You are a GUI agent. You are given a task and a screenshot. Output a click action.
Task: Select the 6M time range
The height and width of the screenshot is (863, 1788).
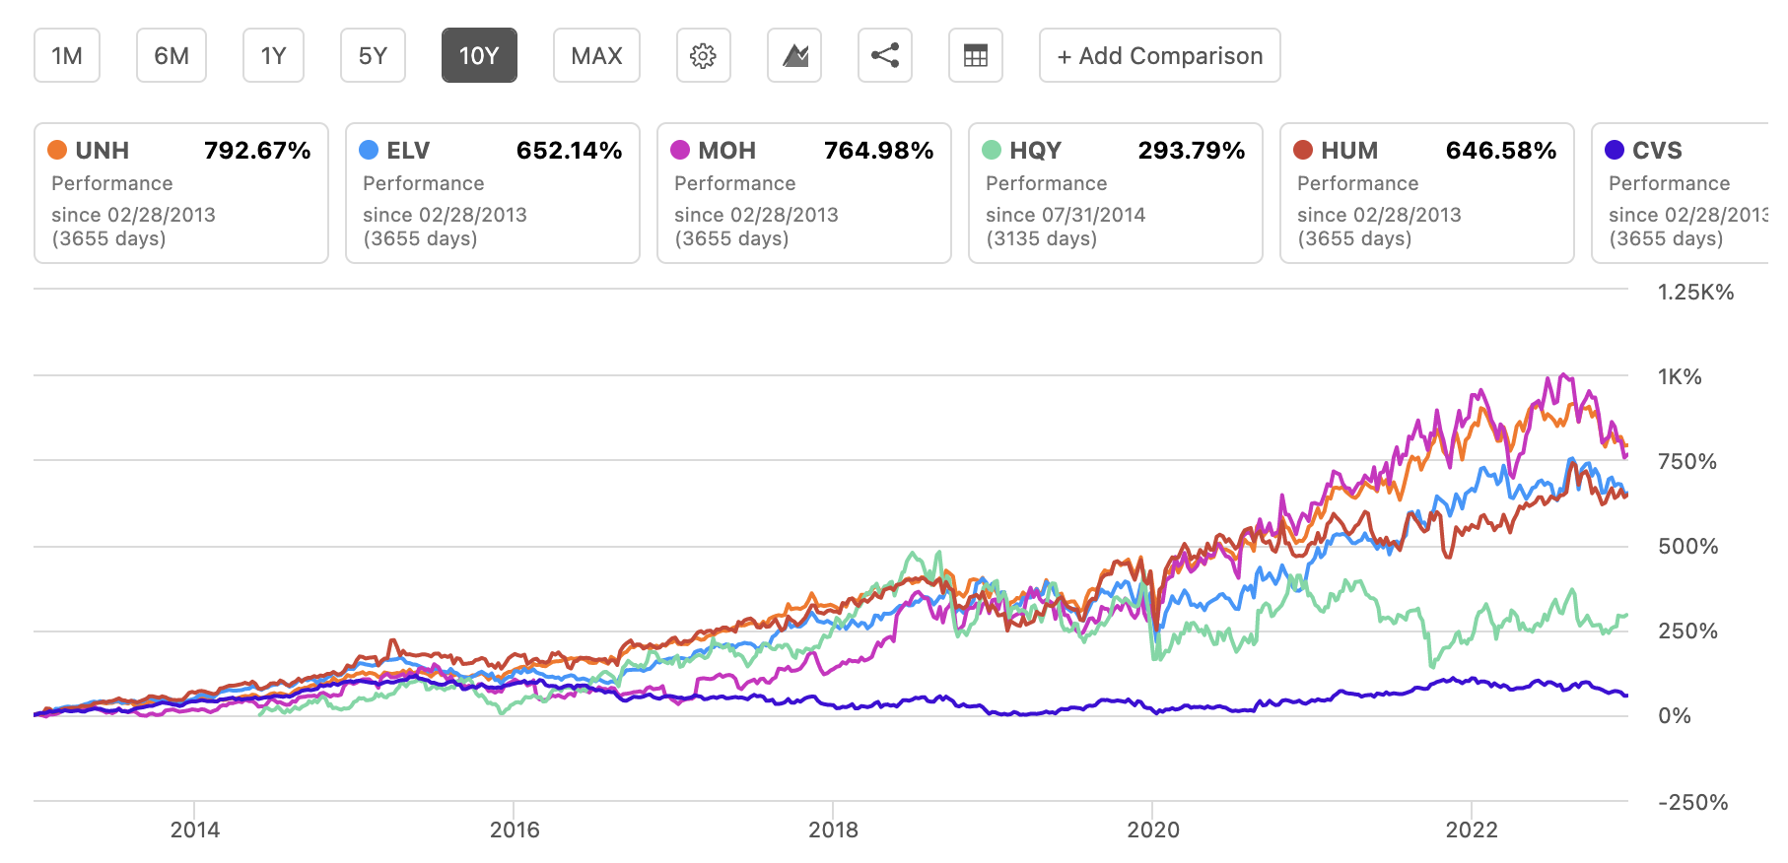coord(172,55)
